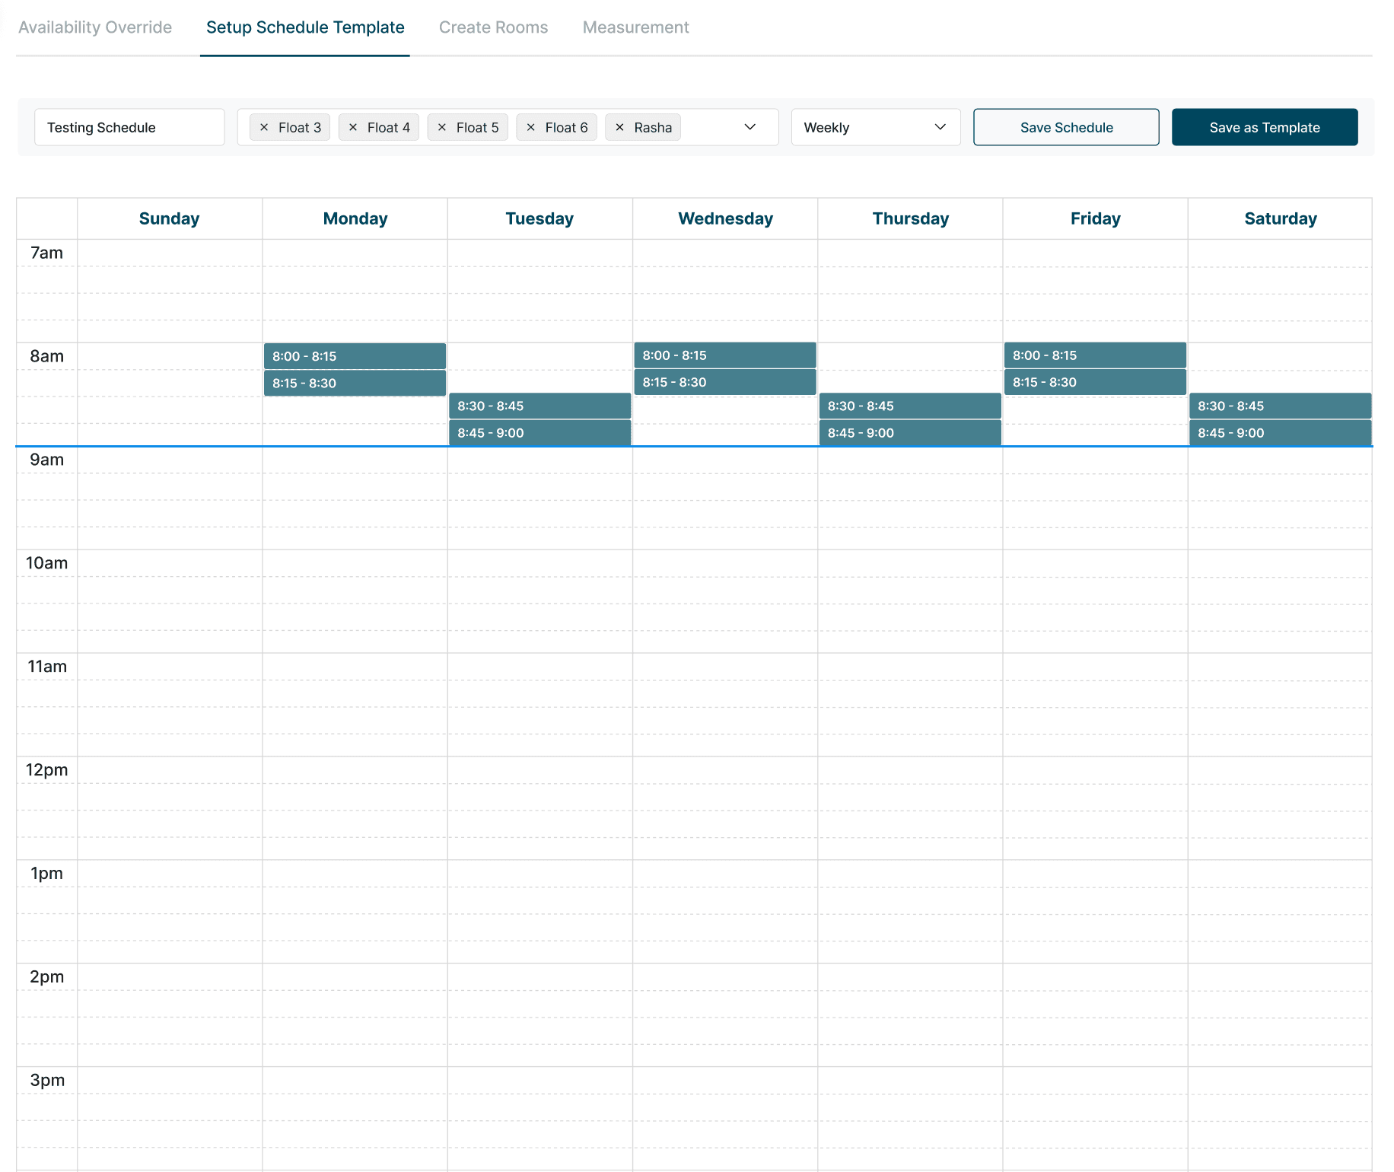Select Thursday 8:45 - 9:00 slot
Image resolution: width=1394 pixels, height=1172 pixels.
point(910,433)
